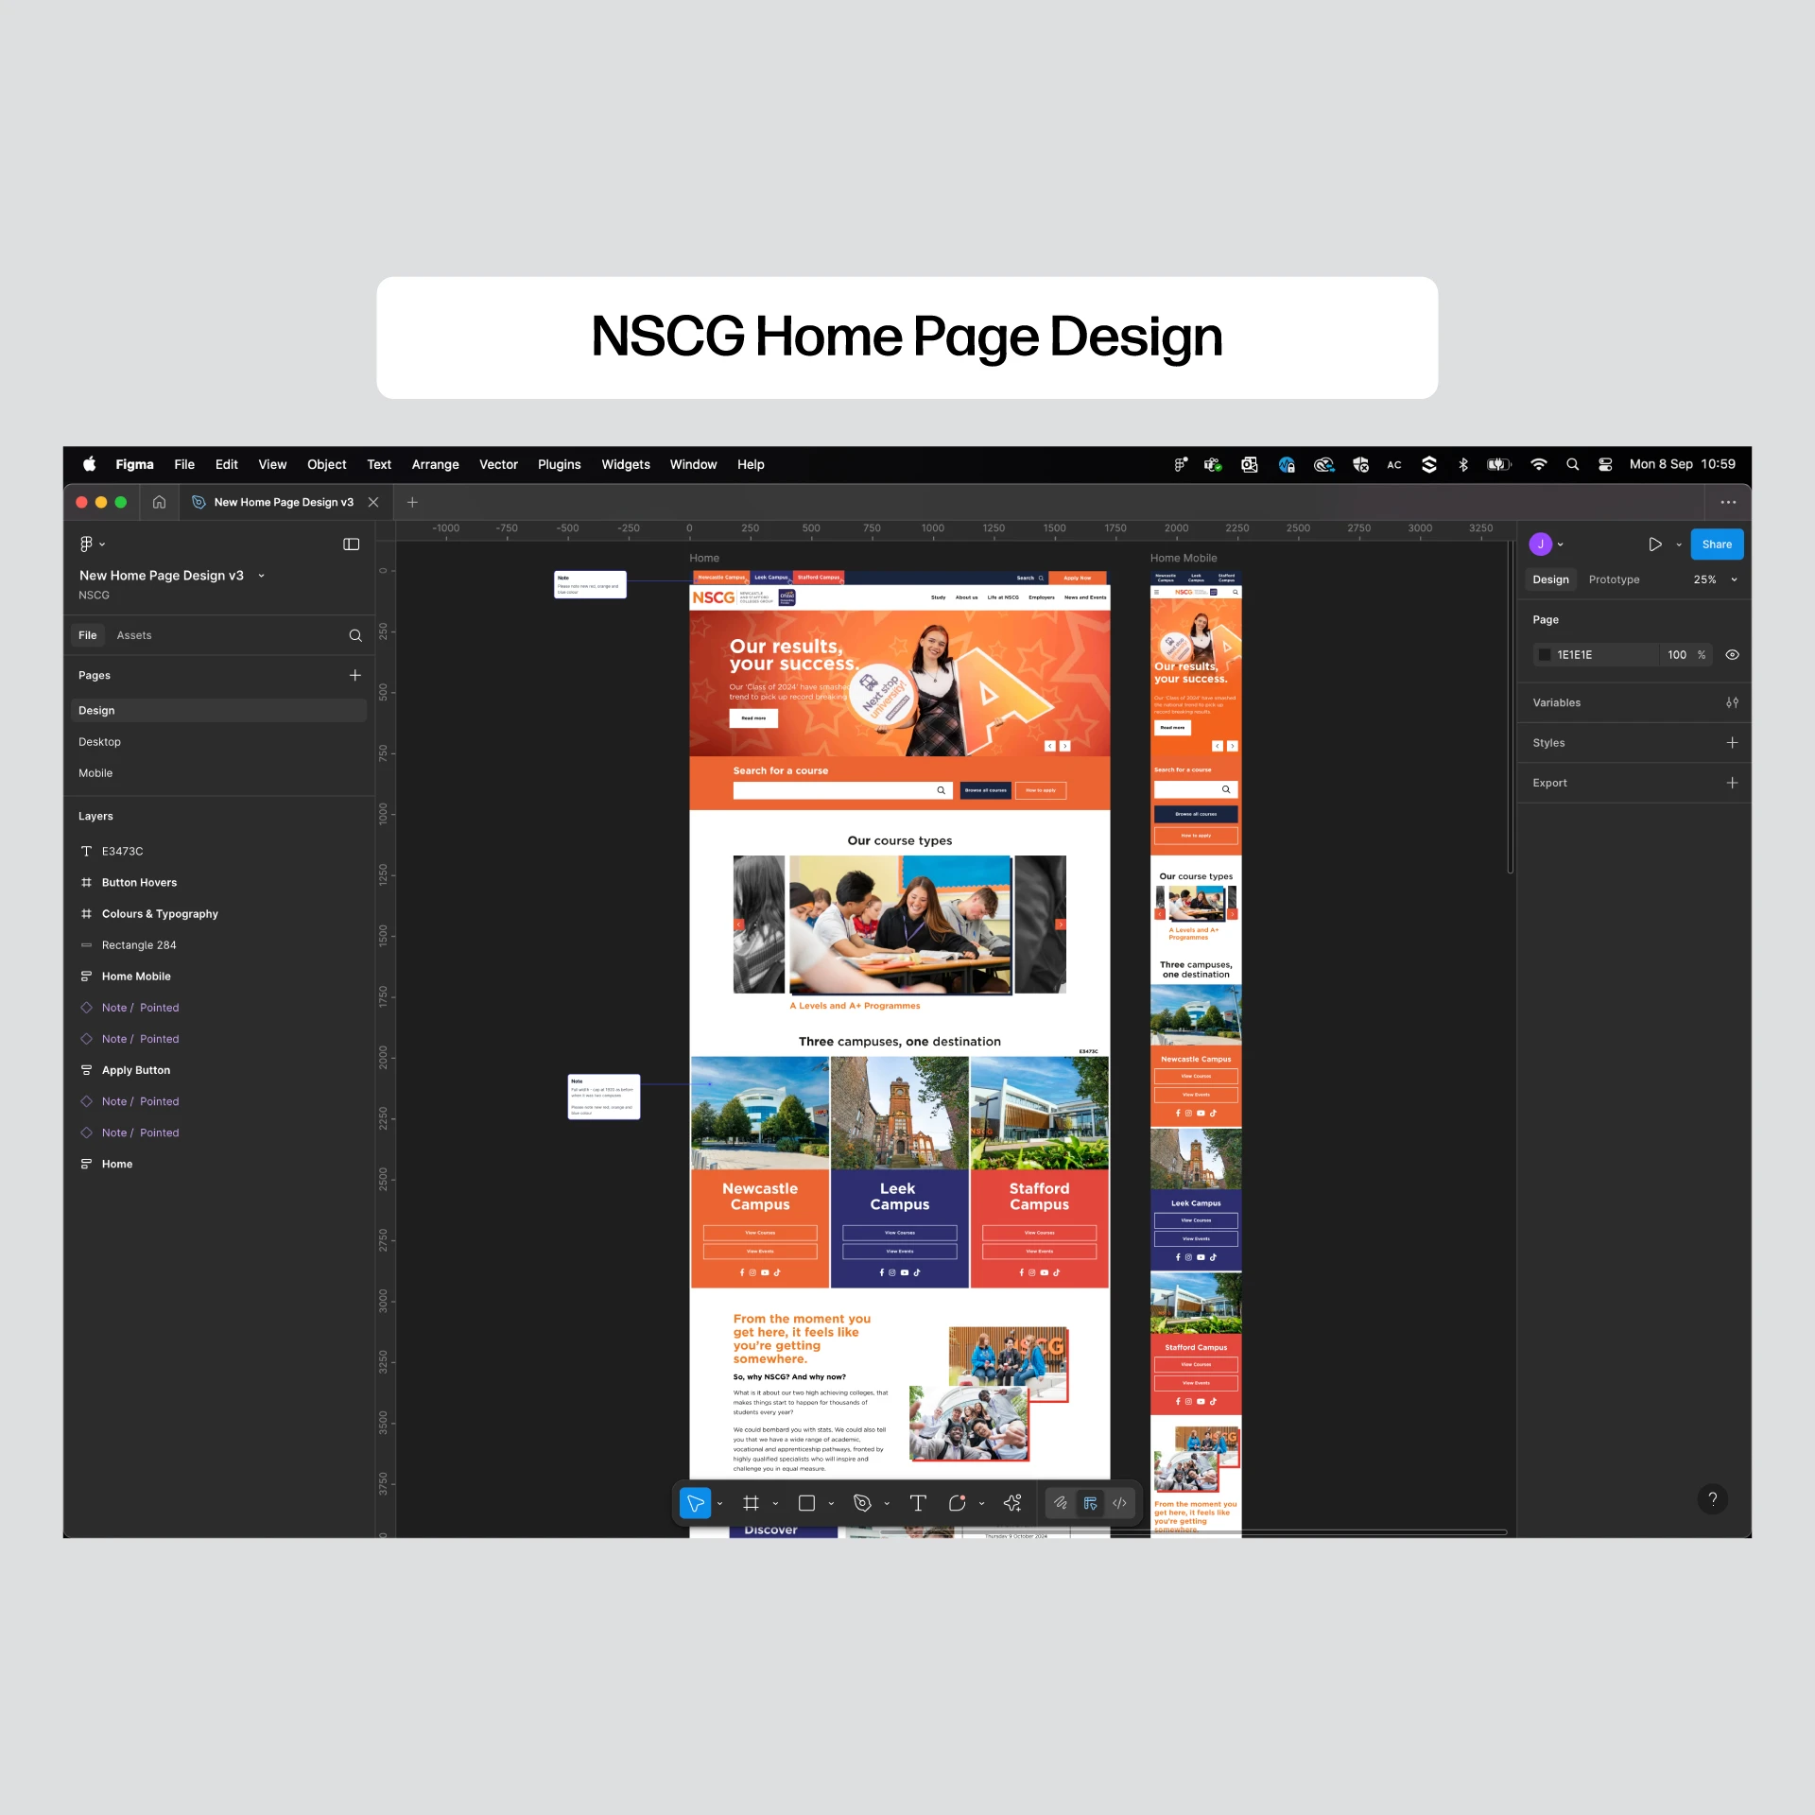1815x1815 pixels.
Task: Open Variables settings icon
Action: (x=1732, y=702)
